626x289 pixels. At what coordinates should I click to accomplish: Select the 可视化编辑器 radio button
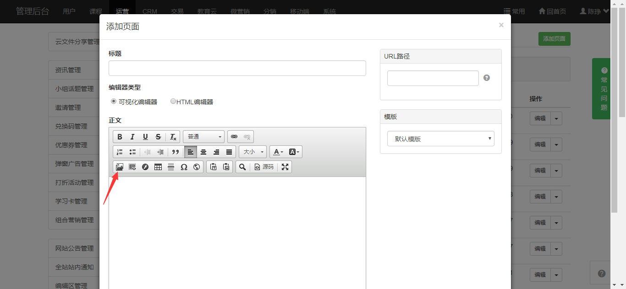114,102
